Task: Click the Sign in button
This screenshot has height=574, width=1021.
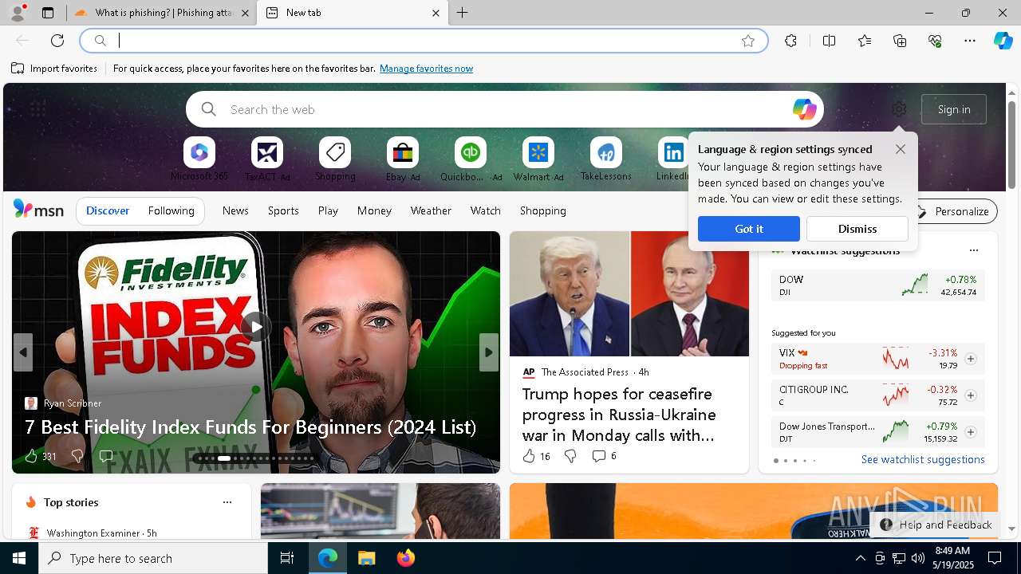Action: (x=954, y=109)
